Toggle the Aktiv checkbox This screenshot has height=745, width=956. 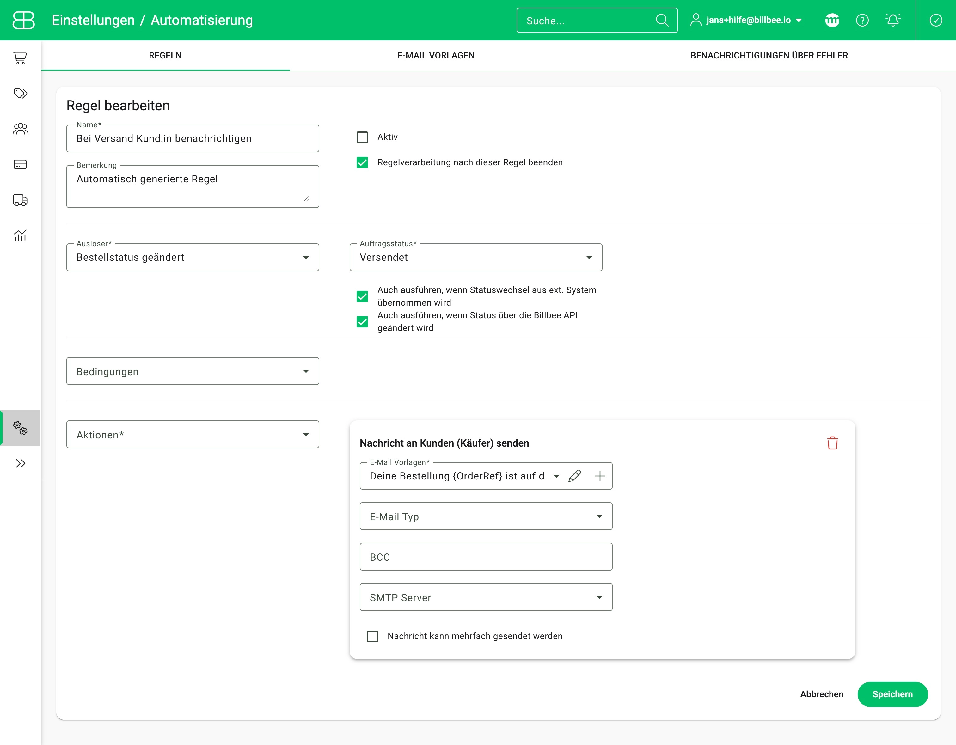(x=362, y=137)
